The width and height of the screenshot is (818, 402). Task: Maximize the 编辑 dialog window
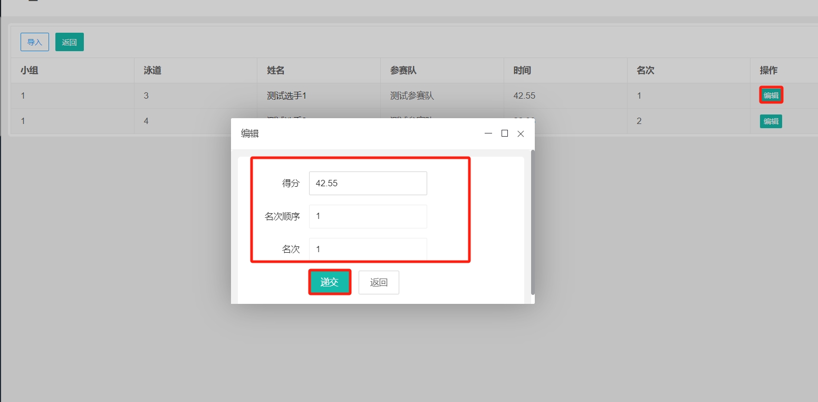coord(505,134)
